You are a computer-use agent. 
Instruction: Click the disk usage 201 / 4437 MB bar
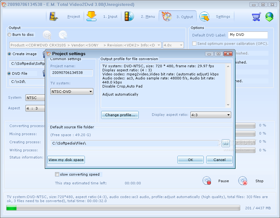point(123,208)
